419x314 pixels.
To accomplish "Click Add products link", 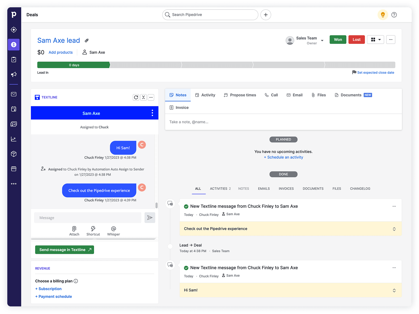I will click(x=61, y=52).
